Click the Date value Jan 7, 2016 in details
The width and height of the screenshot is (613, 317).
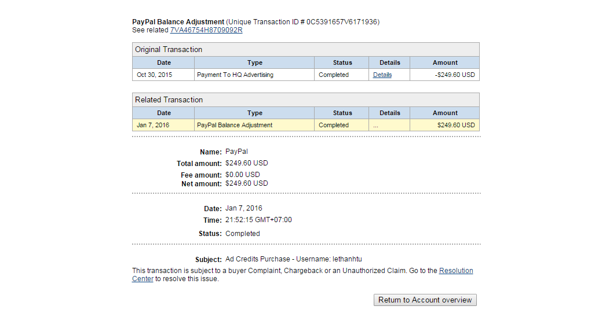tap(243, 208)
